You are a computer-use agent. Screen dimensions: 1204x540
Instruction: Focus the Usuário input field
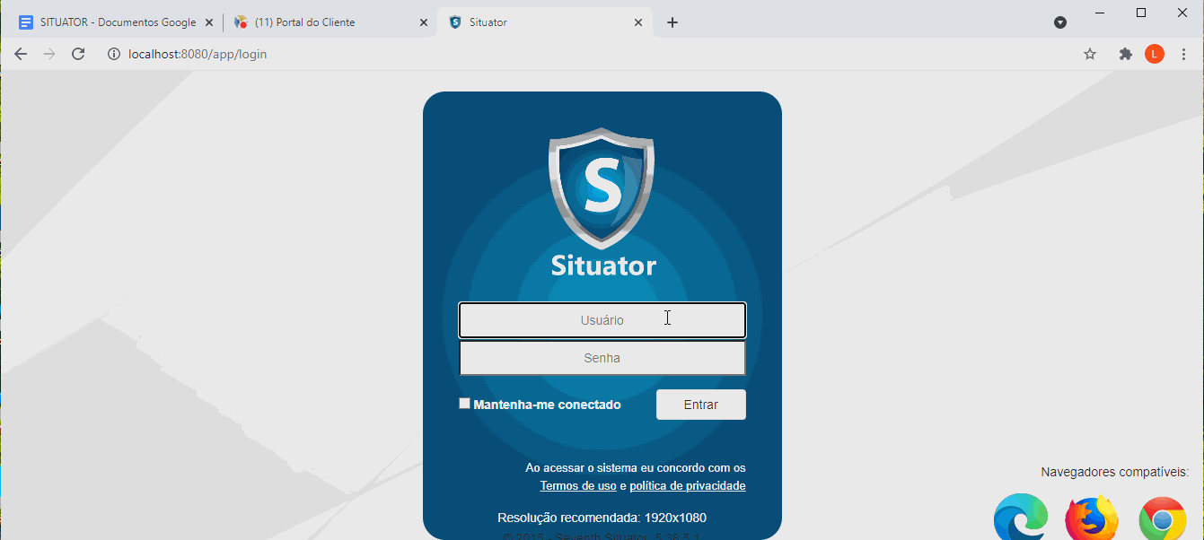[x=602, y=320]
